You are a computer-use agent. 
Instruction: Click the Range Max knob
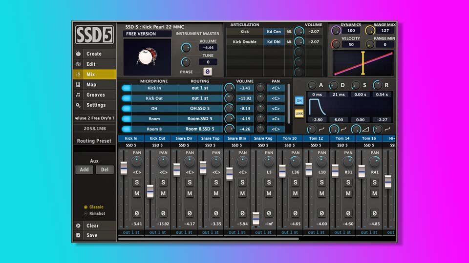click(x=370, y=30)
